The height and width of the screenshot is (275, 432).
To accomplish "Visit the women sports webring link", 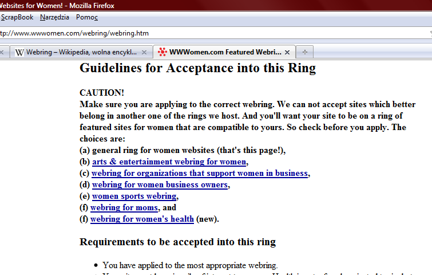I will pos(134,196).
